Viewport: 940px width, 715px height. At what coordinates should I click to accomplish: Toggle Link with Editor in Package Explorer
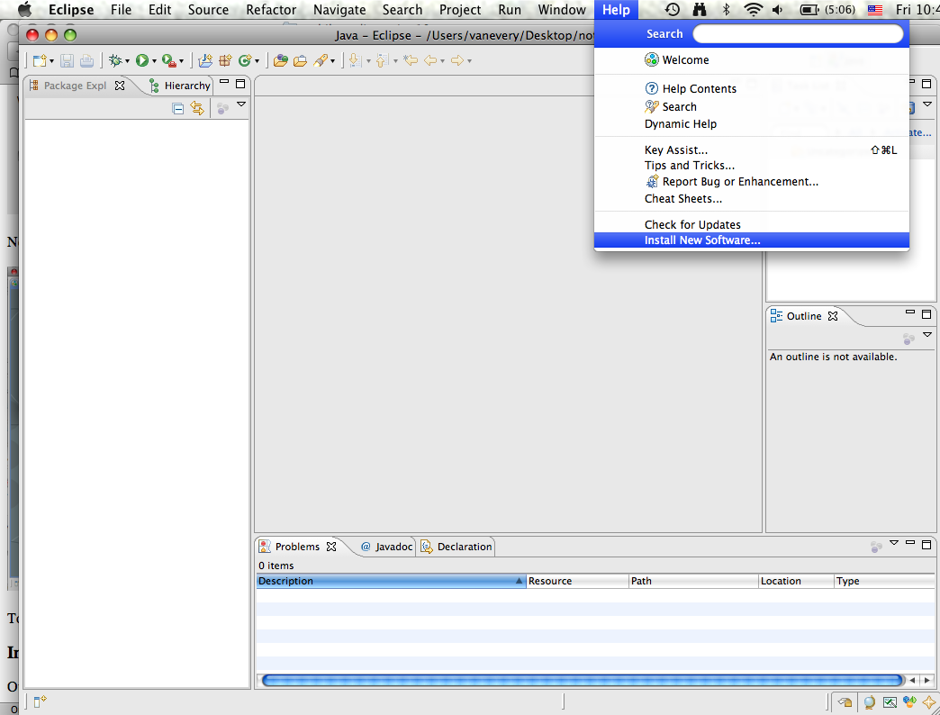tap(197, 108)
